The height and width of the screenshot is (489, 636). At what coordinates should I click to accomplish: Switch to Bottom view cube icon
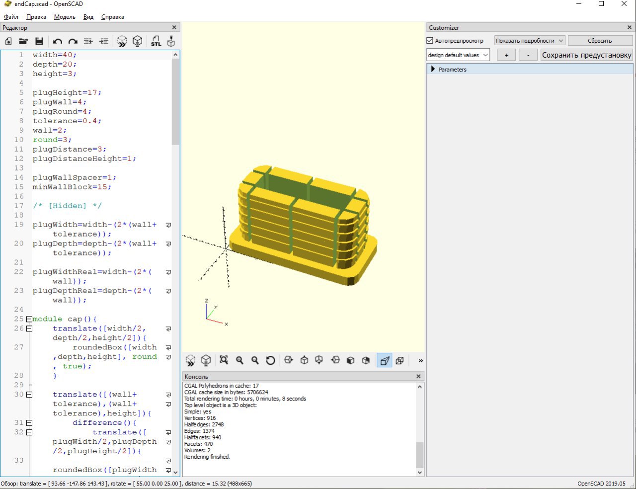(x=319, y=360)
